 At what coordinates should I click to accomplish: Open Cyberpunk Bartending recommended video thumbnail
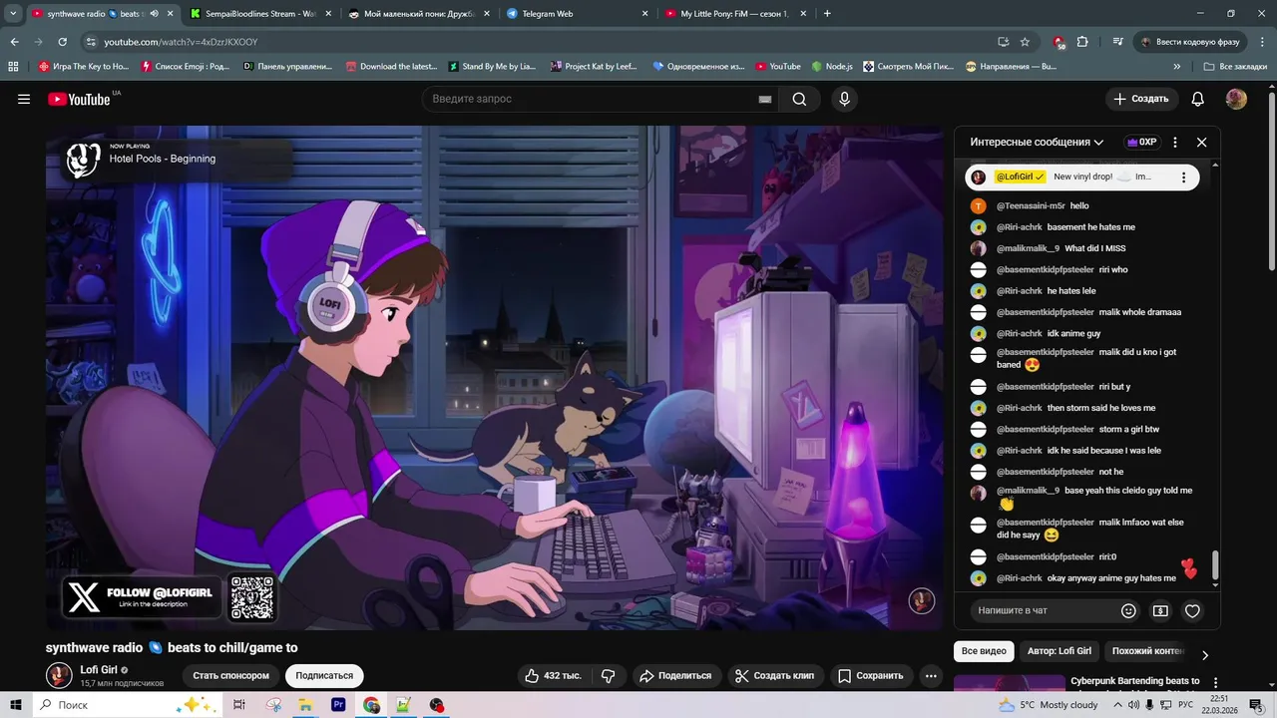pyautogui.click(x=1009, y=684)
